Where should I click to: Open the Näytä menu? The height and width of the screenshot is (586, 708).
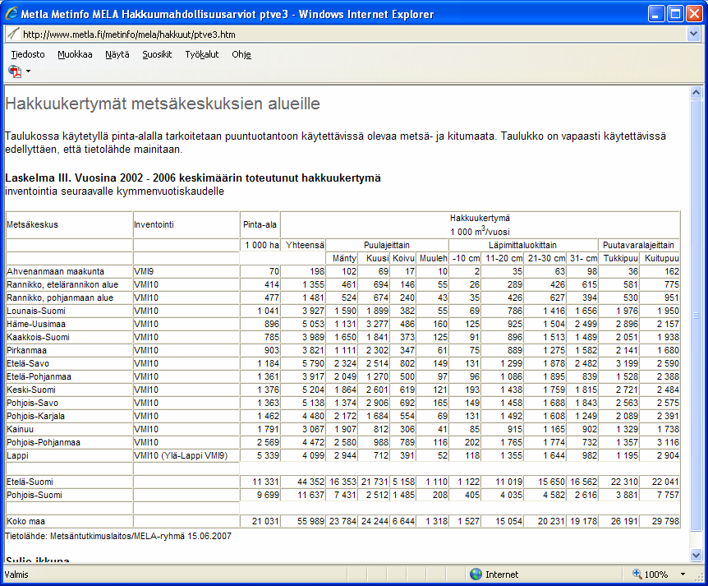pyautogui.click(x=117, y=55)
